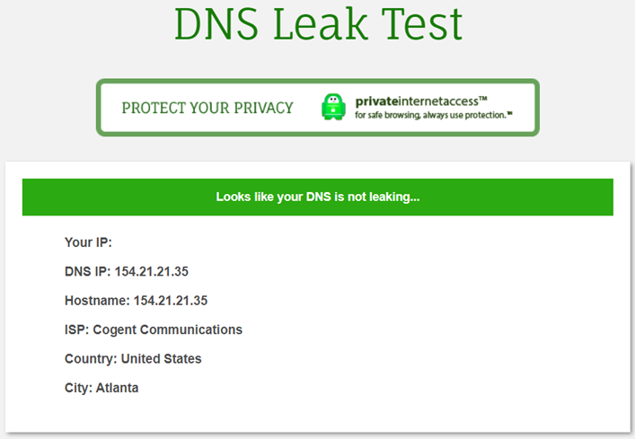
Task: Click the PROTECT YOUR PRIVACY banner text
Action: (207, 108)
